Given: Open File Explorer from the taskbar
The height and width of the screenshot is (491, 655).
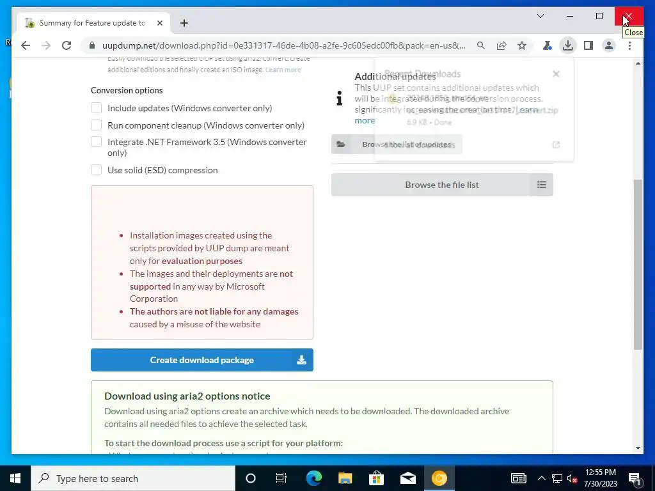Looking at the screenshot, I should tap(345, 478).
